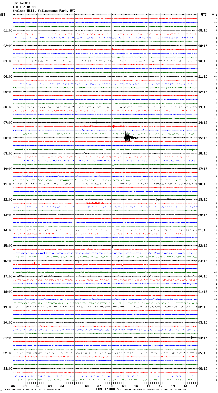Click the 13:00 MST time label
Viewport: 218px width, 393px height.
point(8,215)
